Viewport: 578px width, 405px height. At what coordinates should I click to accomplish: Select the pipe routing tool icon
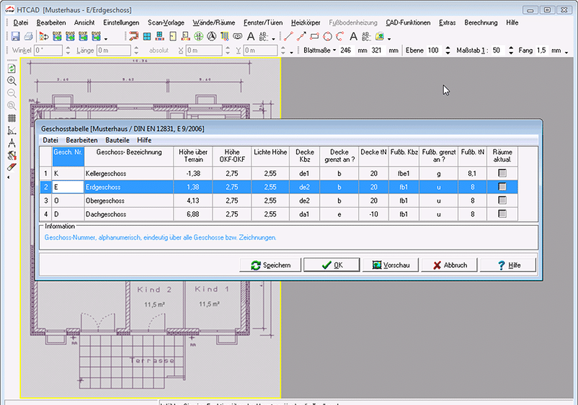(134, 36)
